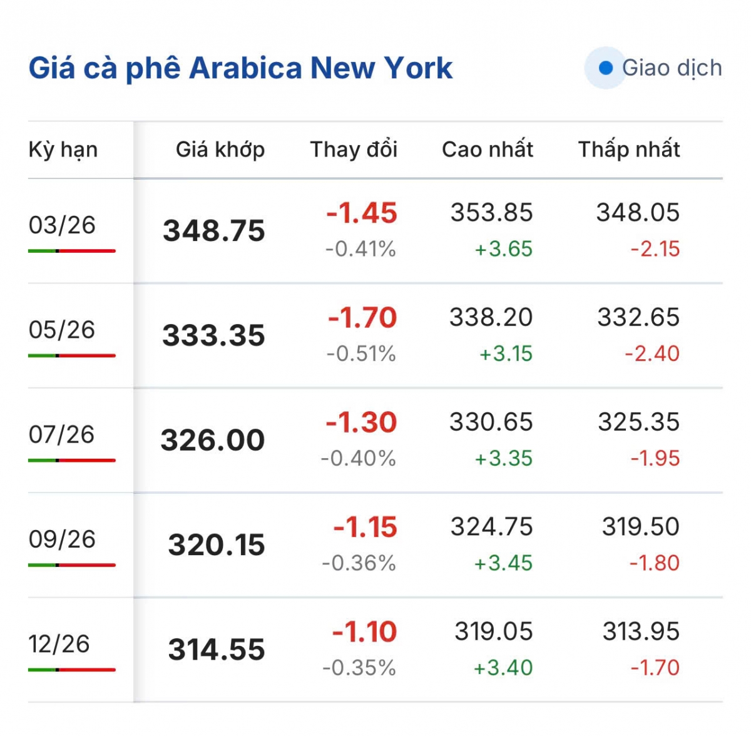Click the change value -1.70
The image size is (751, 736).
[363, 318]
